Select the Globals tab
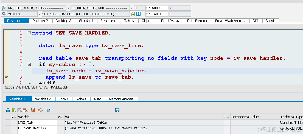The height and width of the screenshot is (134, 303). coord(81,99)
